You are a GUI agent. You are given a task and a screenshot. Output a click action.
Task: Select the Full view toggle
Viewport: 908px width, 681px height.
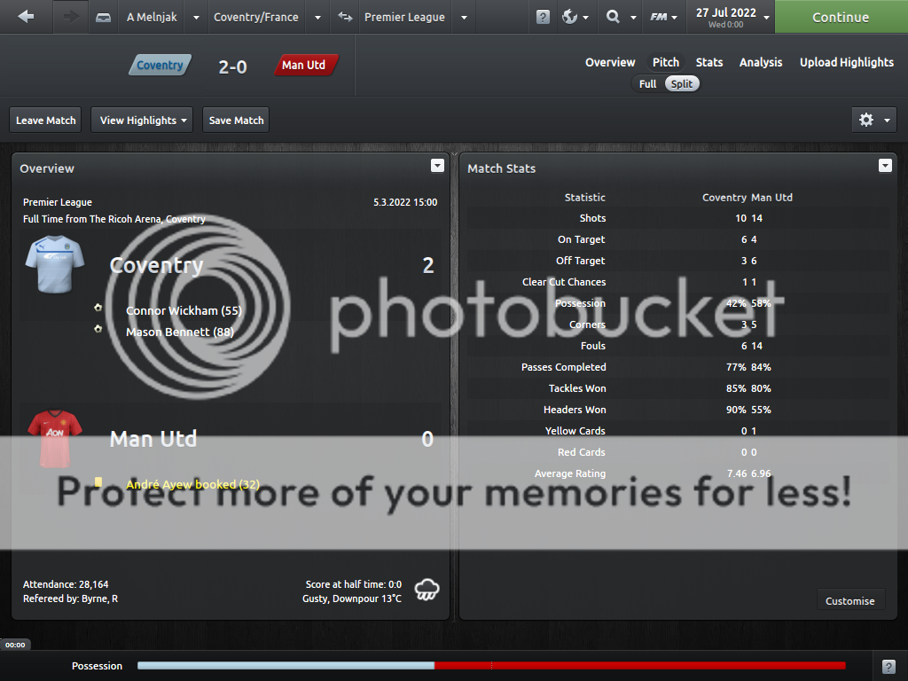[x=647, y=83]
